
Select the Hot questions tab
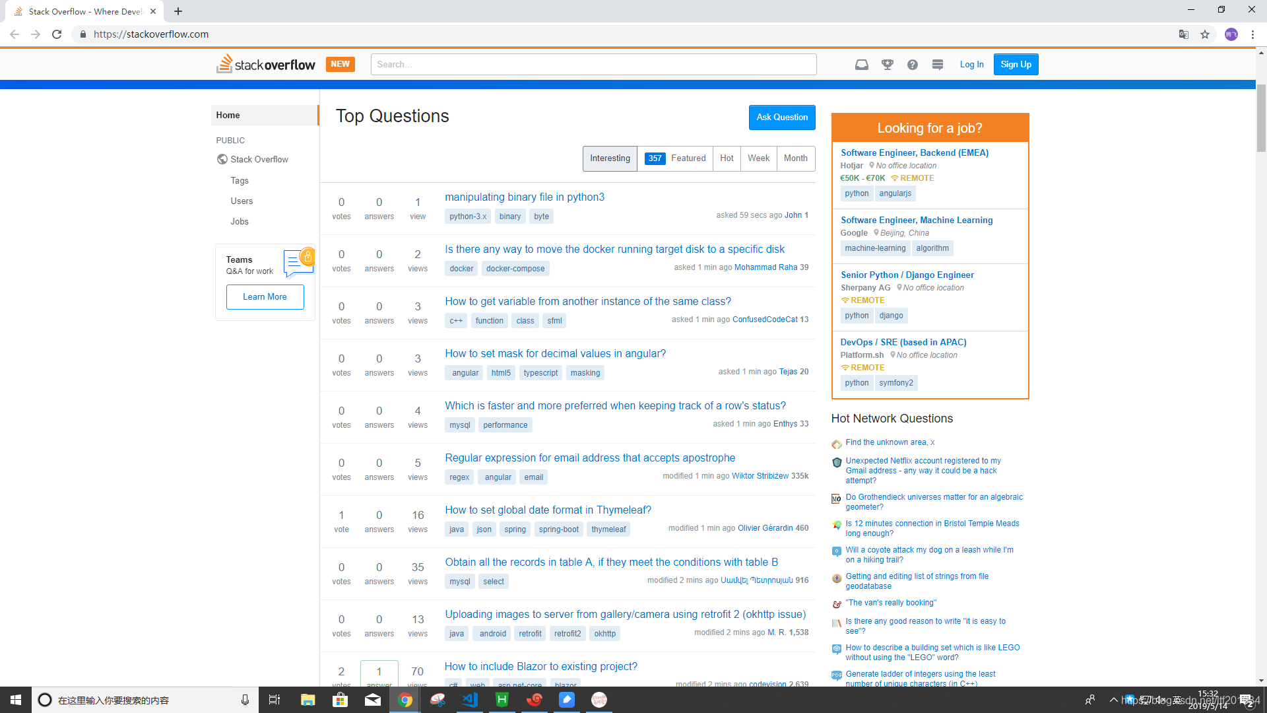coord(727,158)
